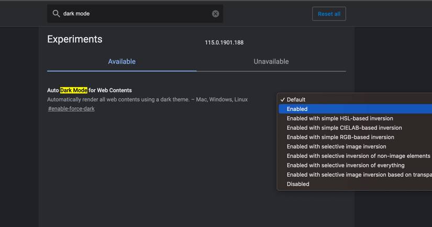The width and height of the screenshot is (432, 227).
Task: Select the Disabled option in dropdown
Action: click(298, 184)
